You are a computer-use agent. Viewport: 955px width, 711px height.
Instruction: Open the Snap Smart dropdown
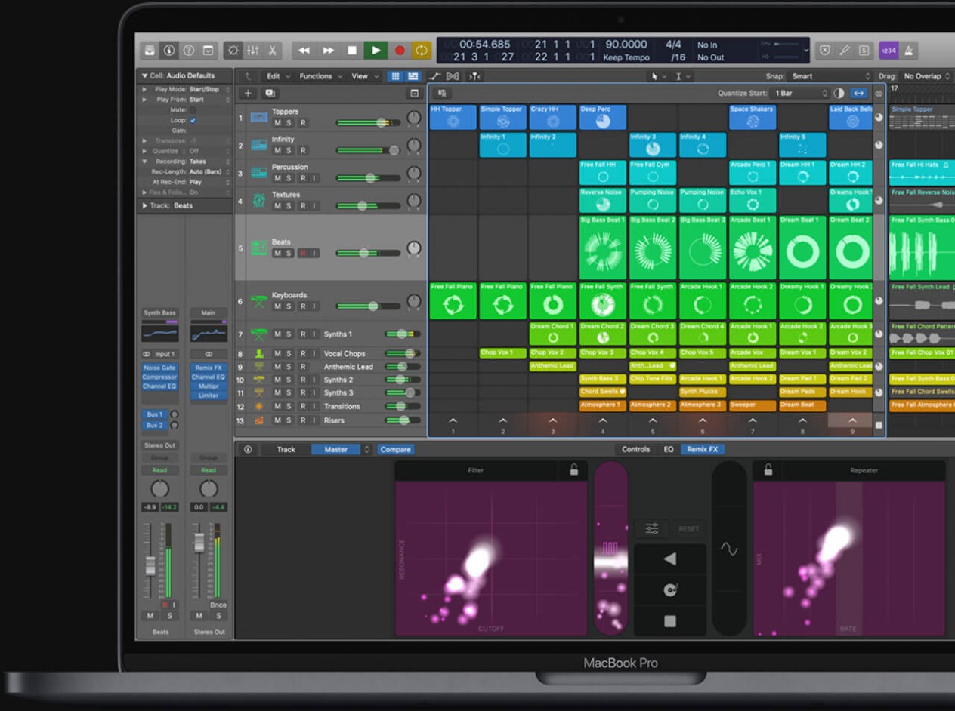point(831,76)
